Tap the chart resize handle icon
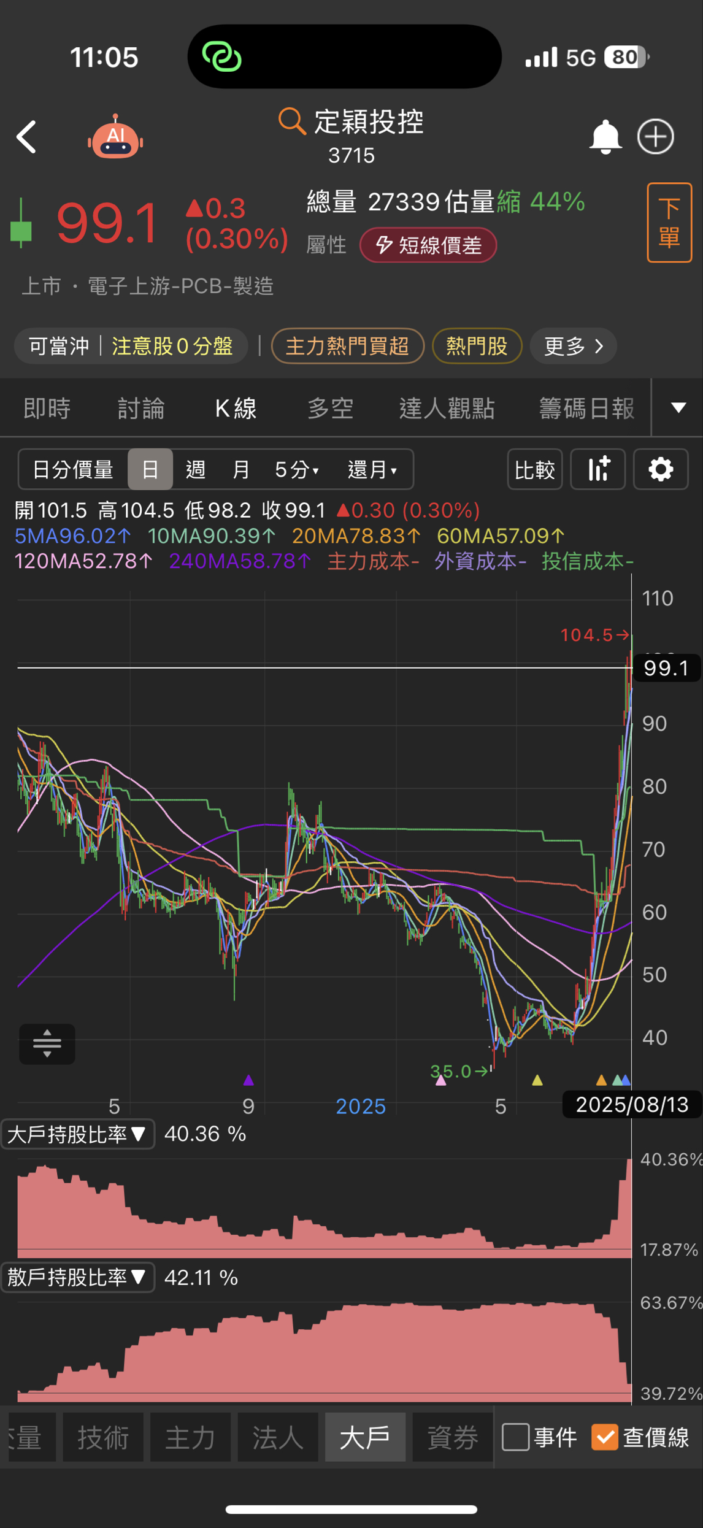 47,1043
